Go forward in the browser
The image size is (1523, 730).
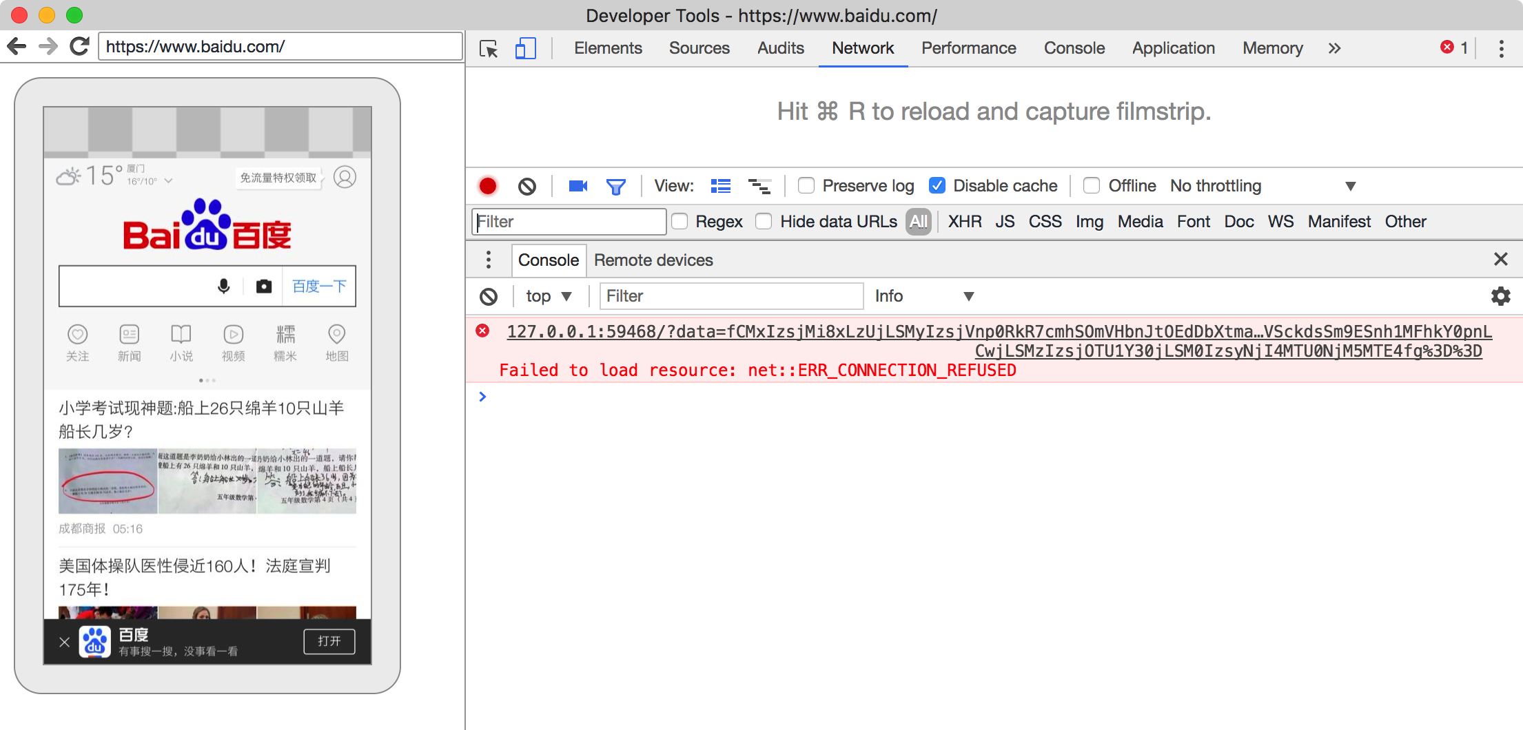(48, 47)
